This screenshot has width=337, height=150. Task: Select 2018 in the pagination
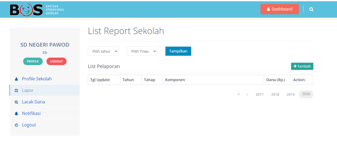click(275, 94)
